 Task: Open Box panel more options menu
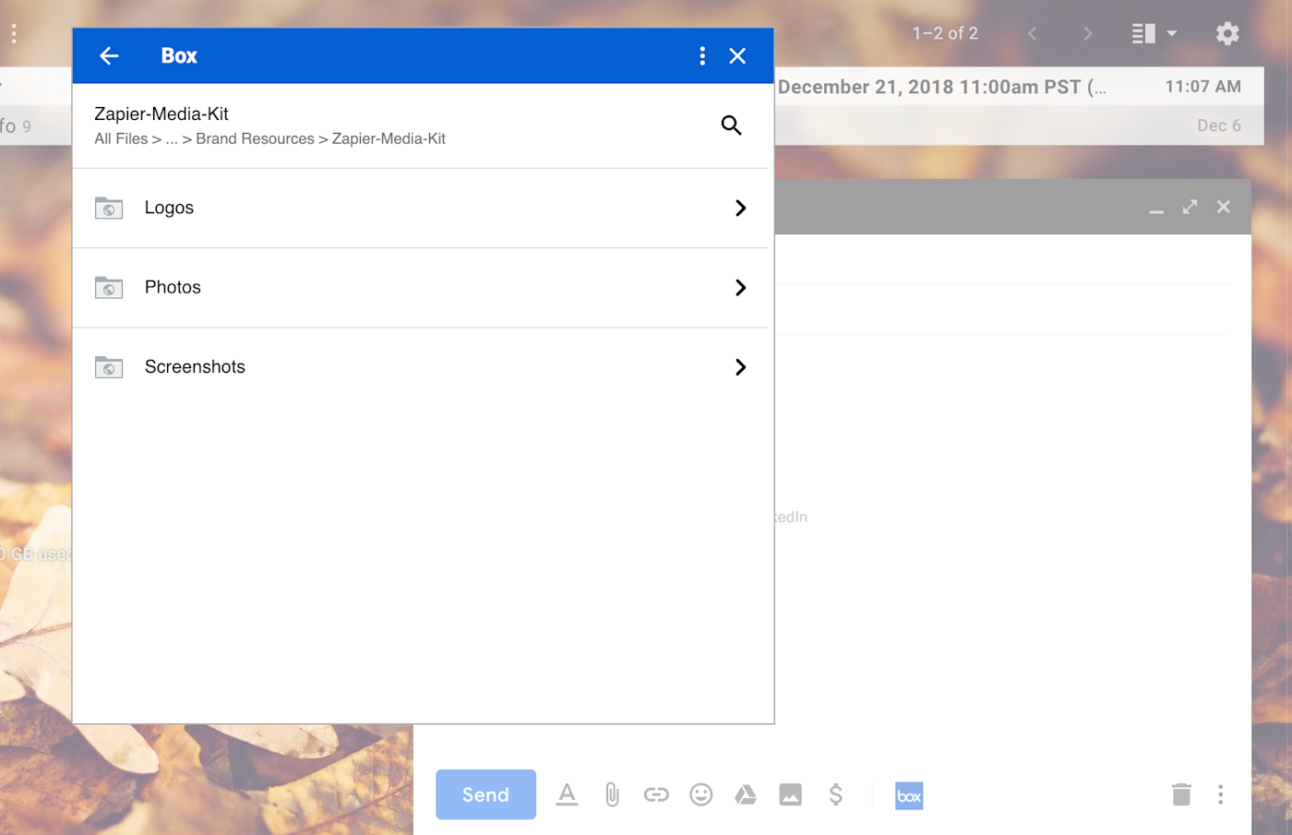[x=702, y=56]
